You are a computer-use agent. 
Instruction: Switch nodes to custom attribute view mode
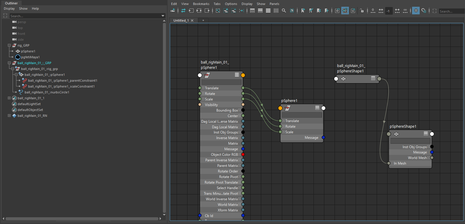(x=276, y=11)
